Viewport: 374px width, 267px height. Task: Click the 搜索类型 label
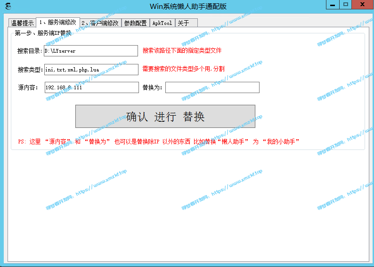pyautogui.click(x=30, y=70)
